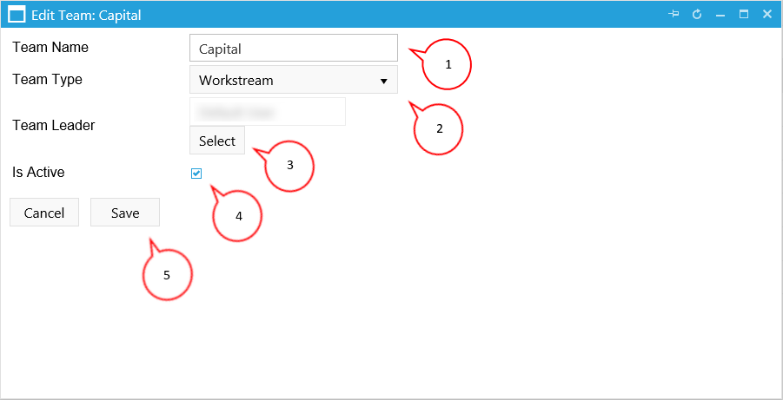Viewport: 783px width, 400px height.
Task: Click annotation callout number 5
Action: point(167,275)
